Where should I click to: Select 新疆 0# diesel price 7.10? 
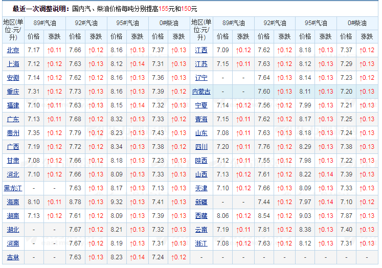click(346, 202)
